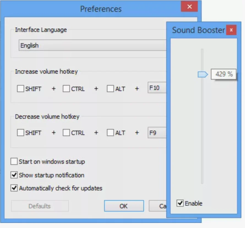The width and height of the screenshot is (245, 228).
Task: Click the Preferences window title
Action: click(101, 9)
